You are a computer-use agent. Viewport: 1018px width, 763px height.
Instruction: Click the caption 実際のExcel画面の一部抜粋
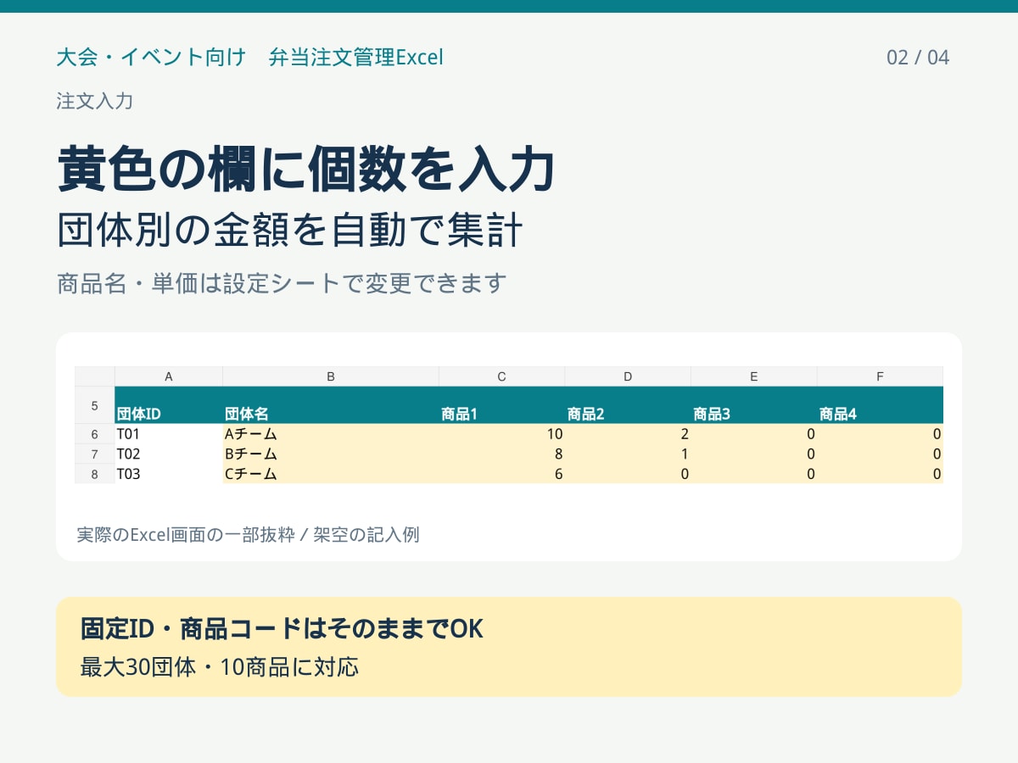coord(185,535)
